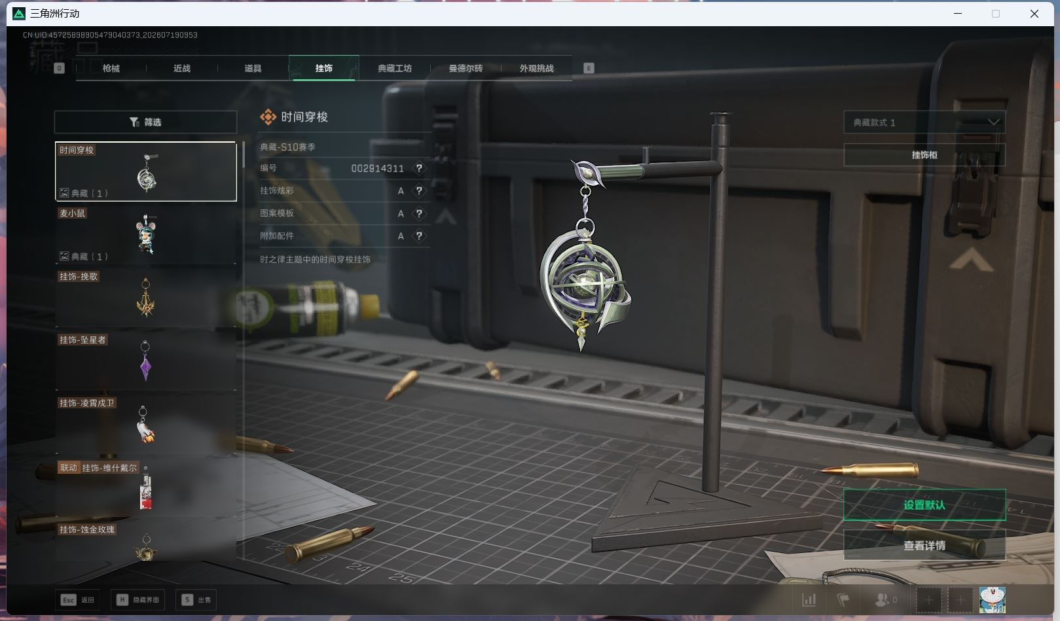
Task: Expand the 典藏款式 1 dropdown
Action: (924, 122)
